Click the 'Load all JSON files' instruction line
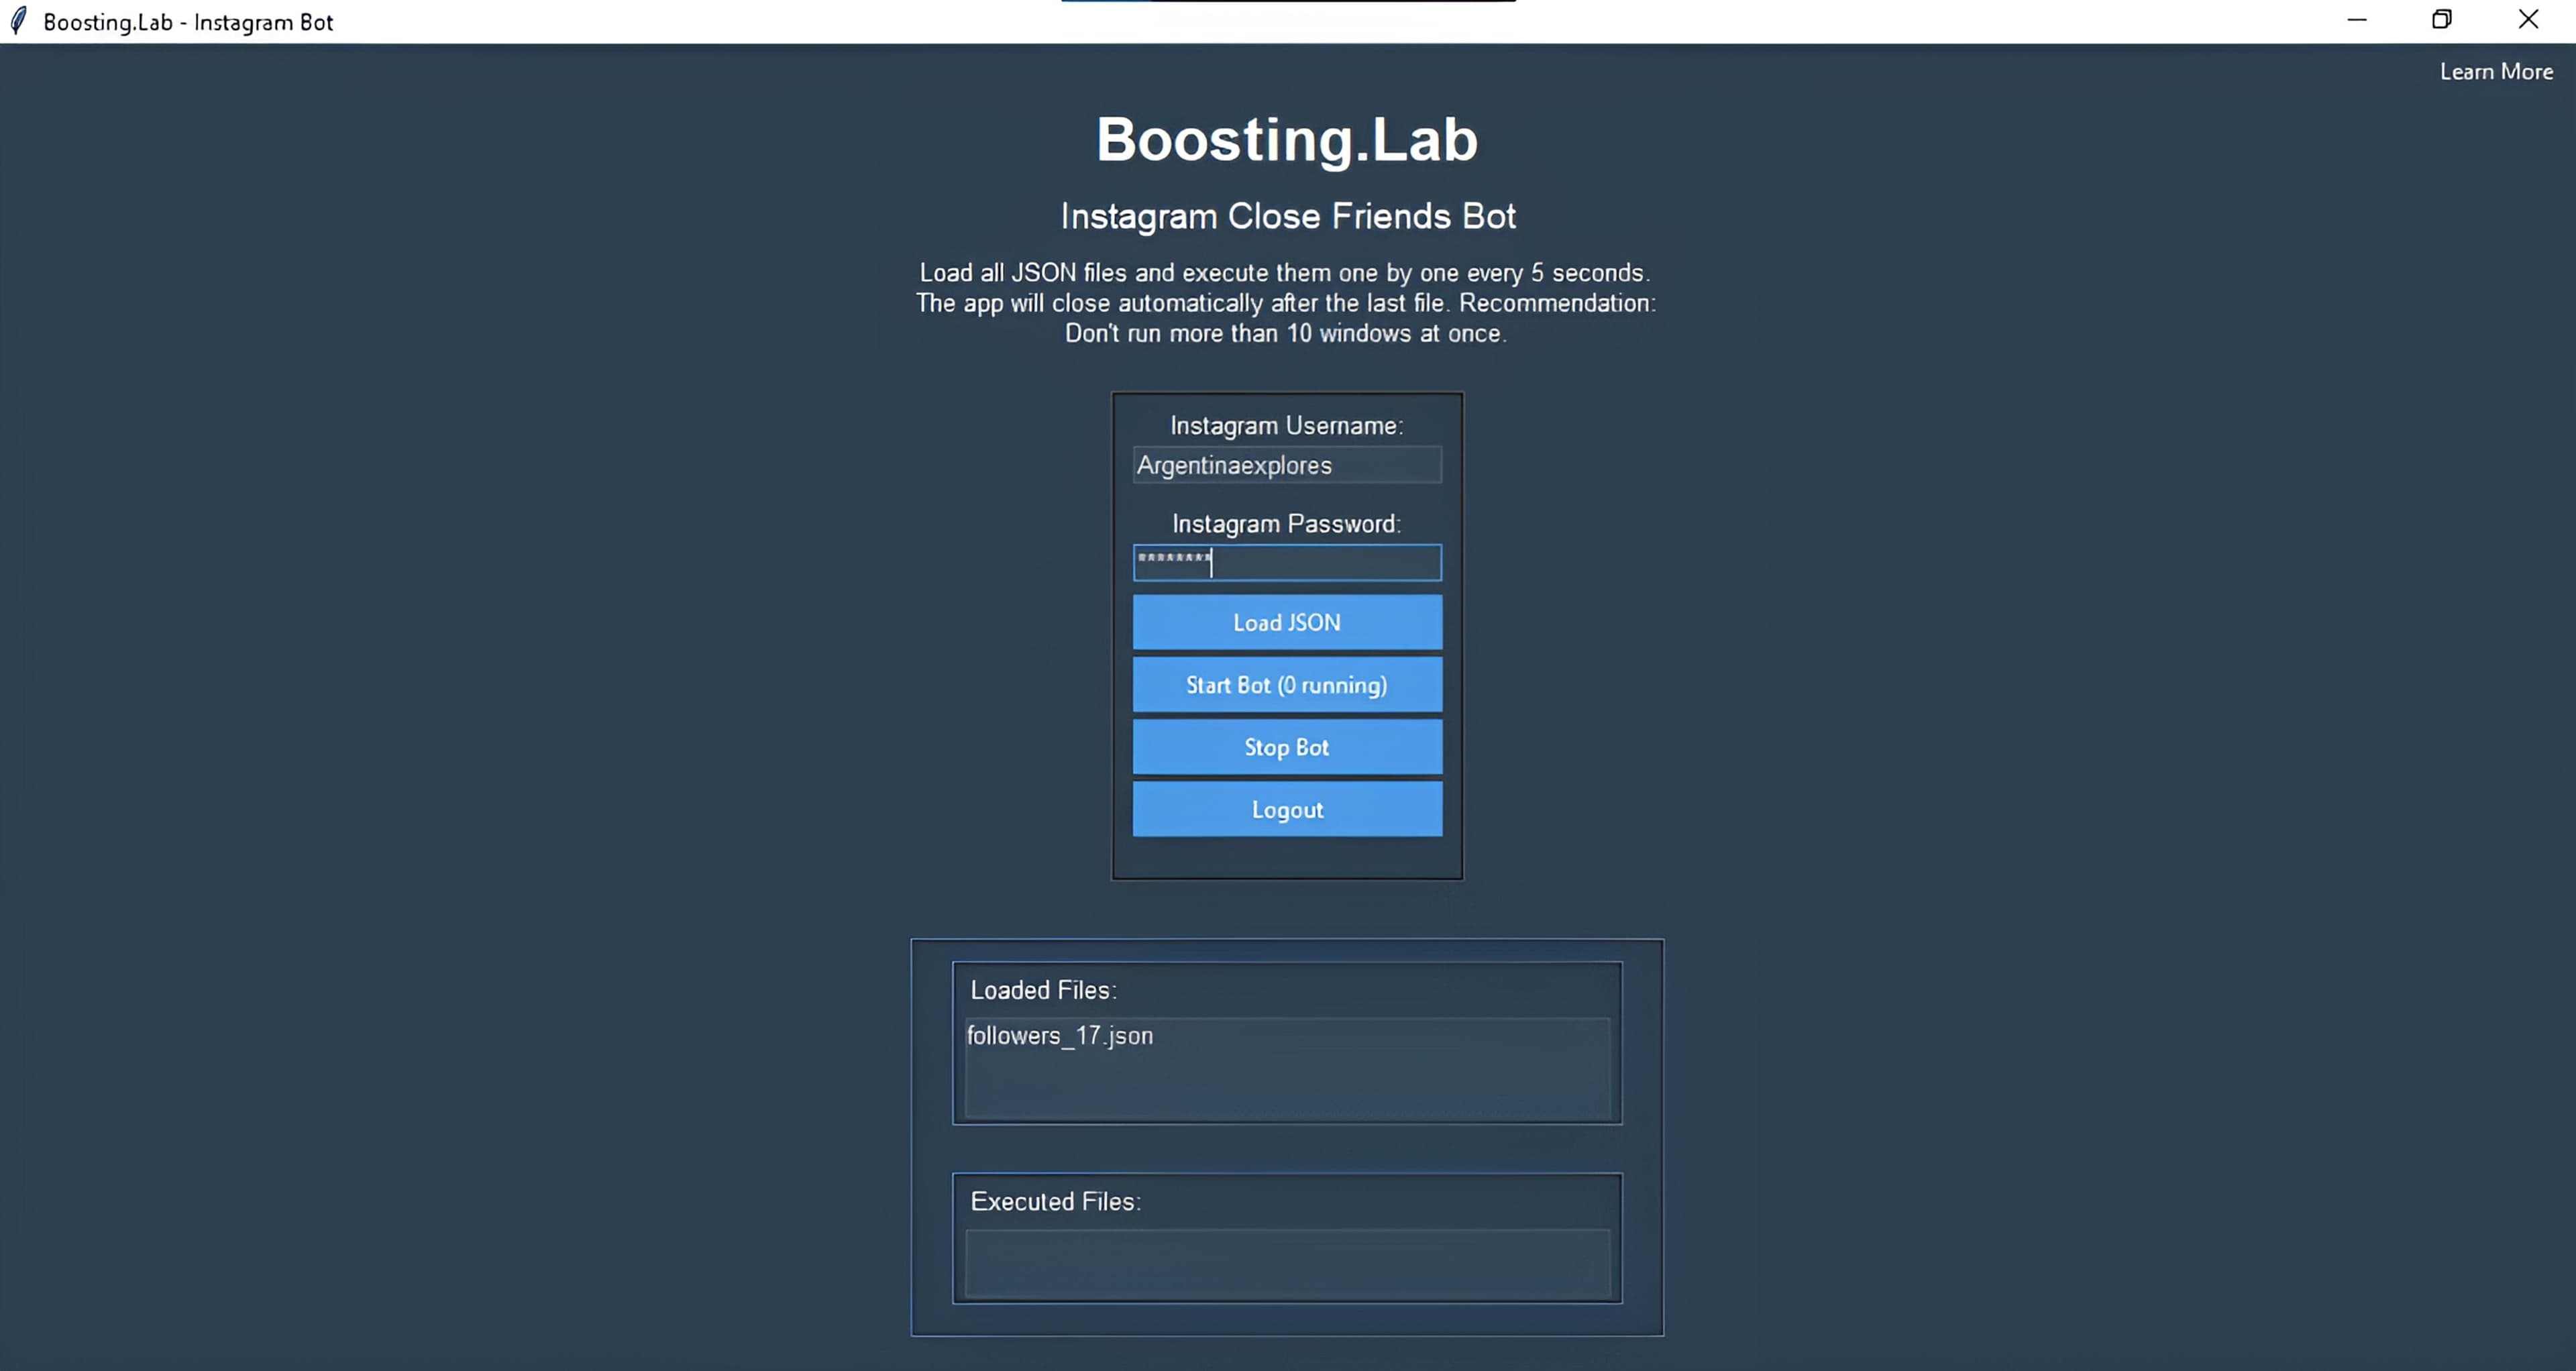 pyautogui.click(x=1285, y=273)
